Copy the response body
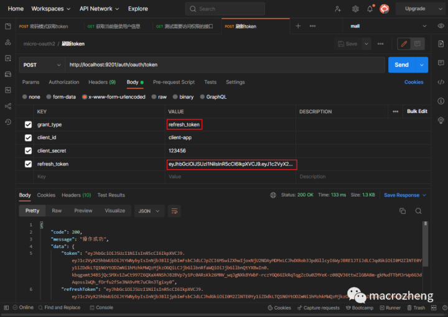Image resolution: width=448 pixels, height=317 pixels. click(403, 211)
